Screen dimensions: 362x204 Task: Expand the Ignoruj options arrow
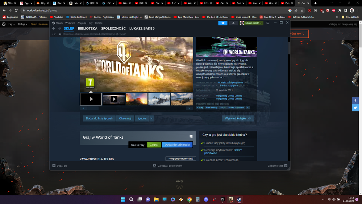click(x=152, y=118)
